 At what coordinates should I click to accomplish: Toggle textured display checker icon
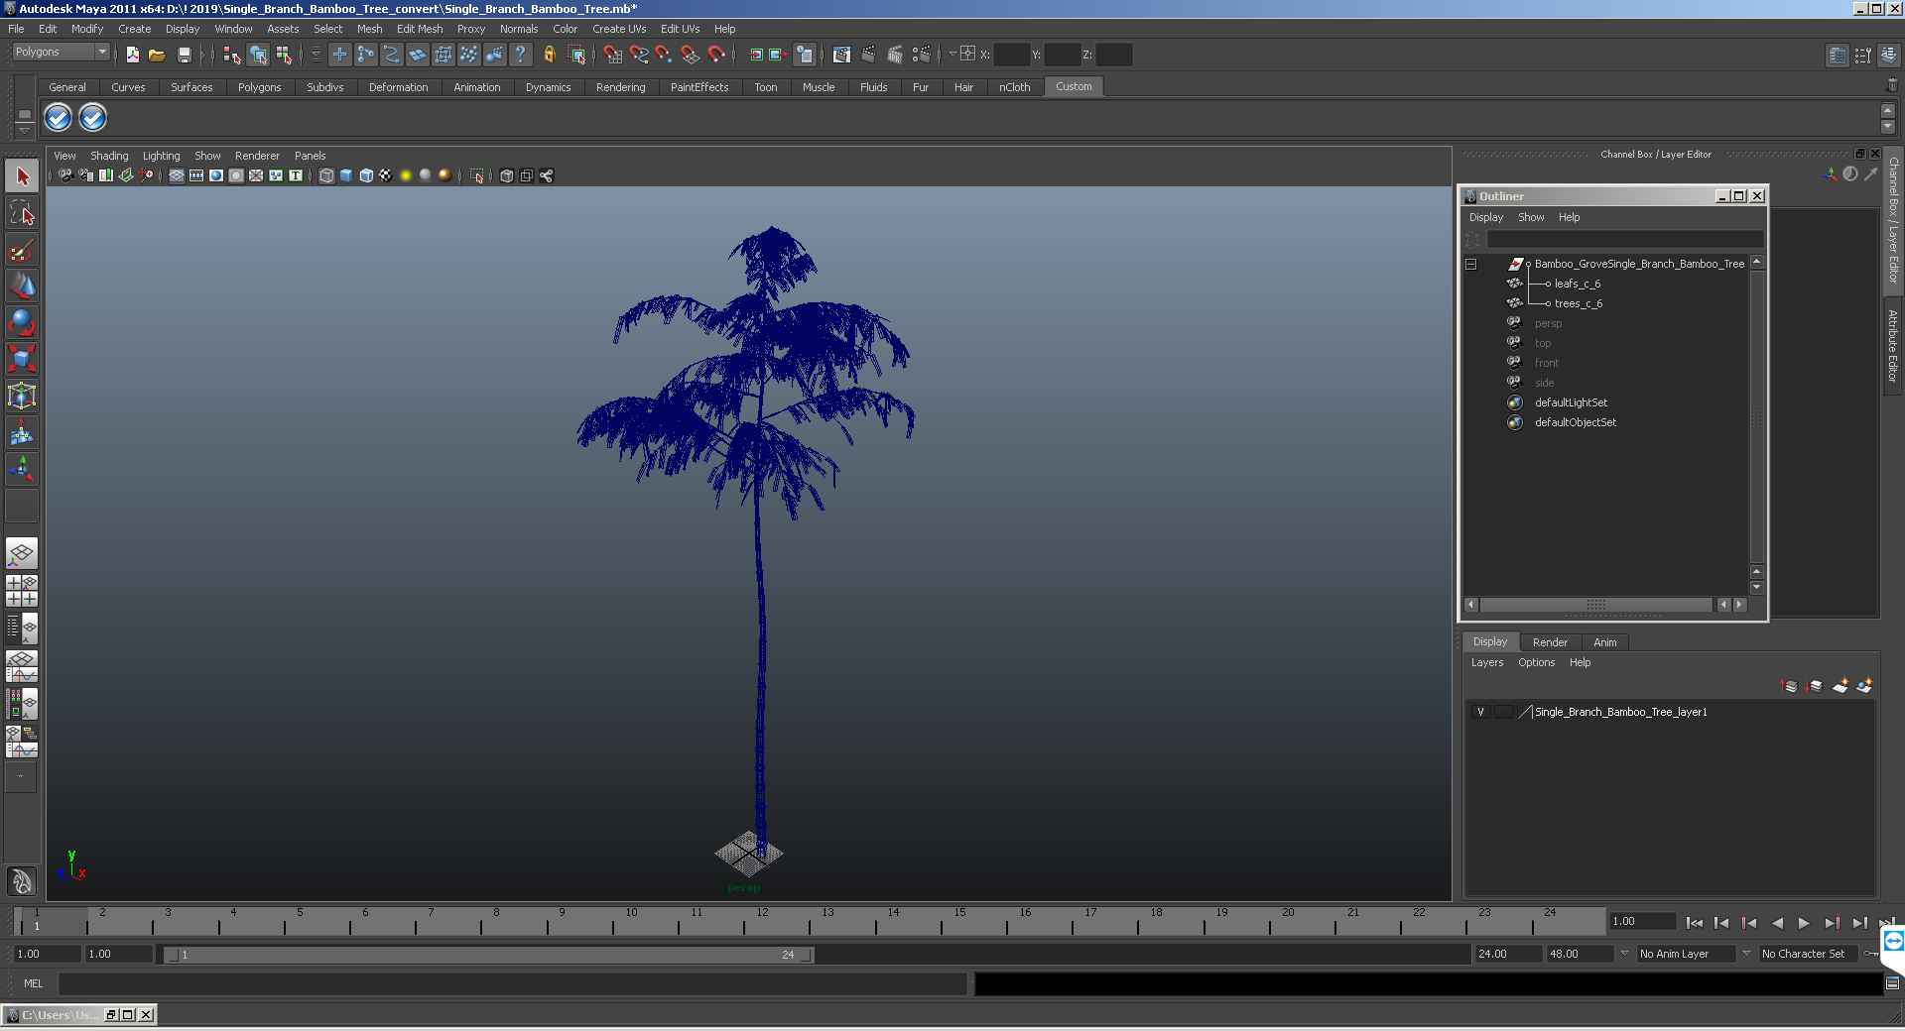[x=386, y=175]
